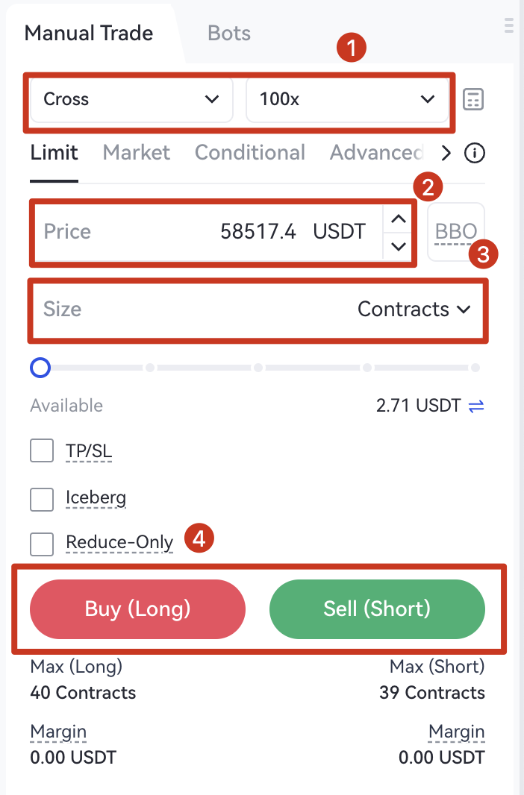Open the Contracts unit dropdown
The height and width of the screenshot is (795, 524).
pos(414,309)
